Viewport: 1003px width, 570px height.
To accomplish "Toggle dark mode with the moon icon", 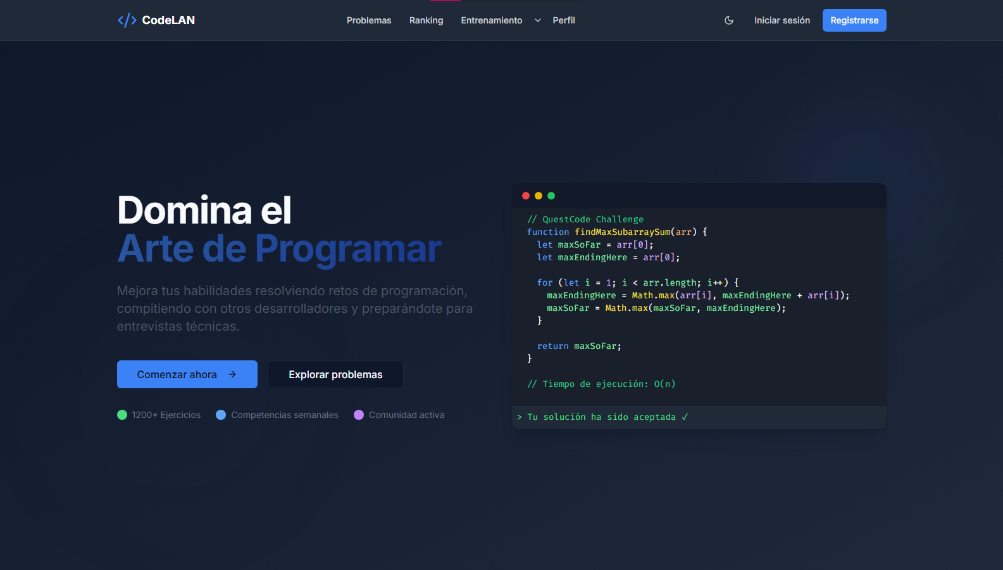I will click(729, 20).
